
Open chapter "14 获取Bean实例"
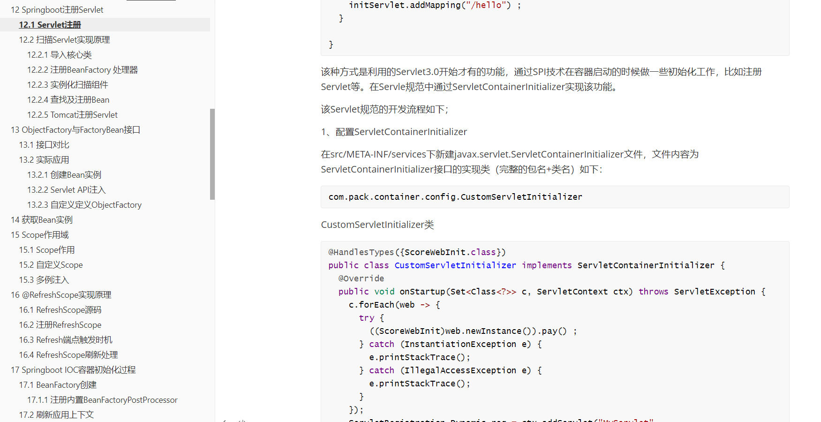coord(41,219)
